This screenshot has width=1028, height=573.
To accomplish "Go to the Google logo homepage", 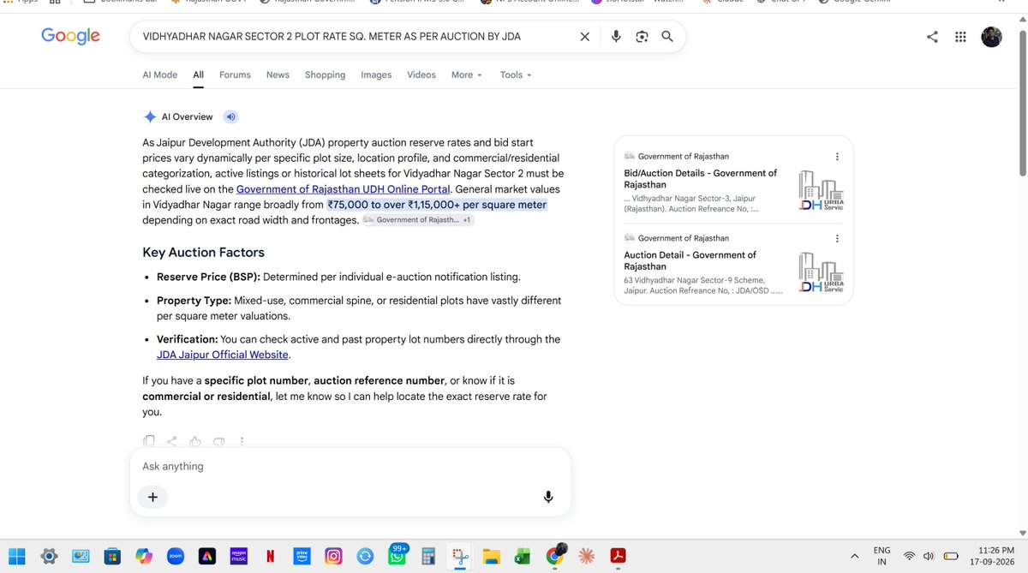I will 70,36.
